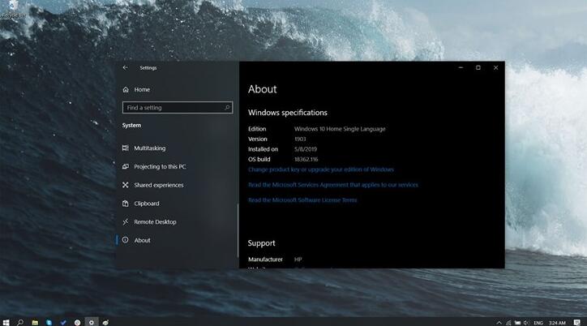Open the last pinned taskbar app icon
The width and height of the screenshot is (587, 326).
[105, 322]
